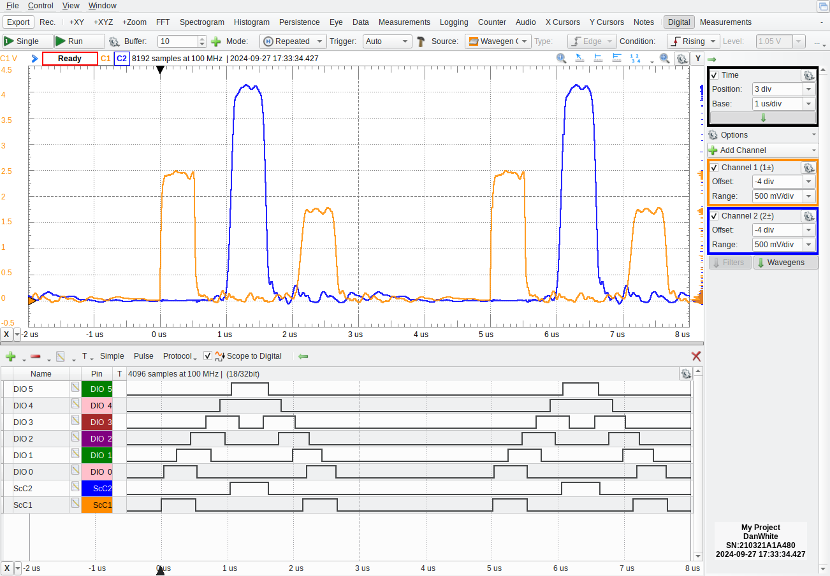Toggle X axis button under digital plot
Screen dimensions: 830x576
click(6, 568)
